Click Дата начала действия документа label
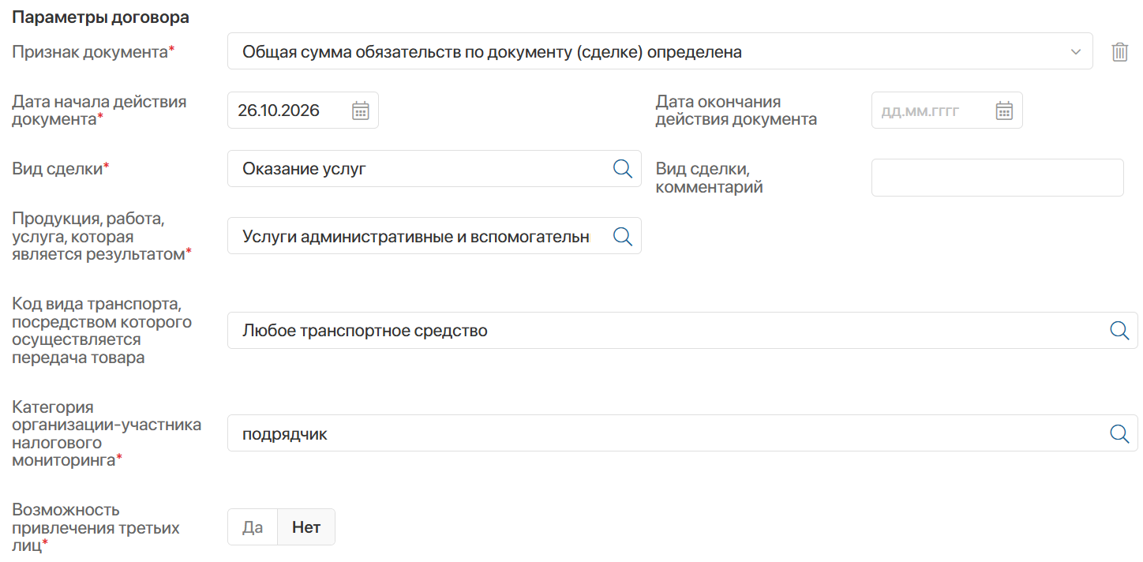Viewport: 1143px width, 562px height. tap(99, 111)
